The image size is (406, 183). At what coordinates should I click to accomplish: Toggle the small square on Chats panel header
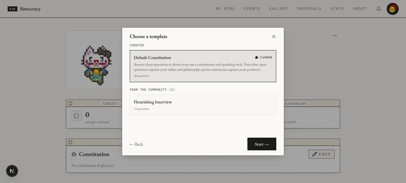click(70, 103)
